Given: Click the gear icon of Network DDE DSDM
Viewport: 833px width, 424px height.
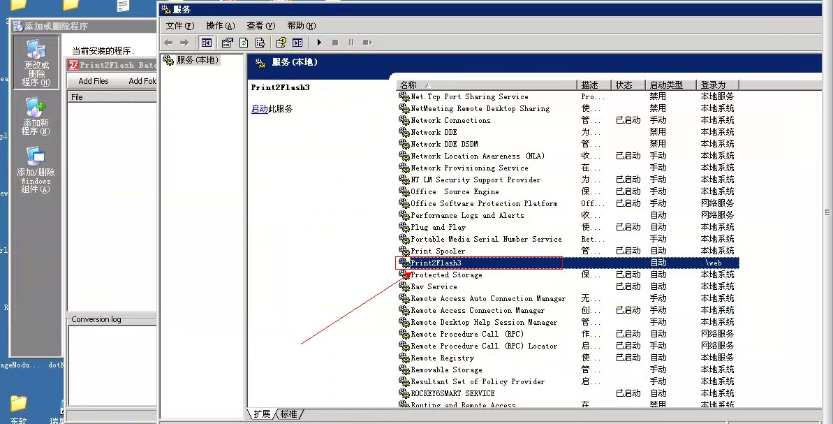Looking at the screenshot, I should coord(404,144).
